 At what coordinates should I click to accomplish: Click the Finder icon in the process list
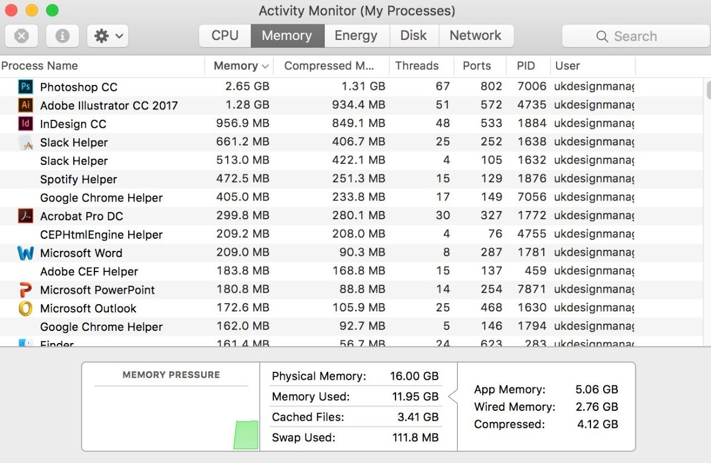(x=25, y=343)
